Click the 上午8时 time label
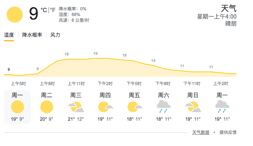The width and height of the screenshot is (253, 146). (47, 84)
